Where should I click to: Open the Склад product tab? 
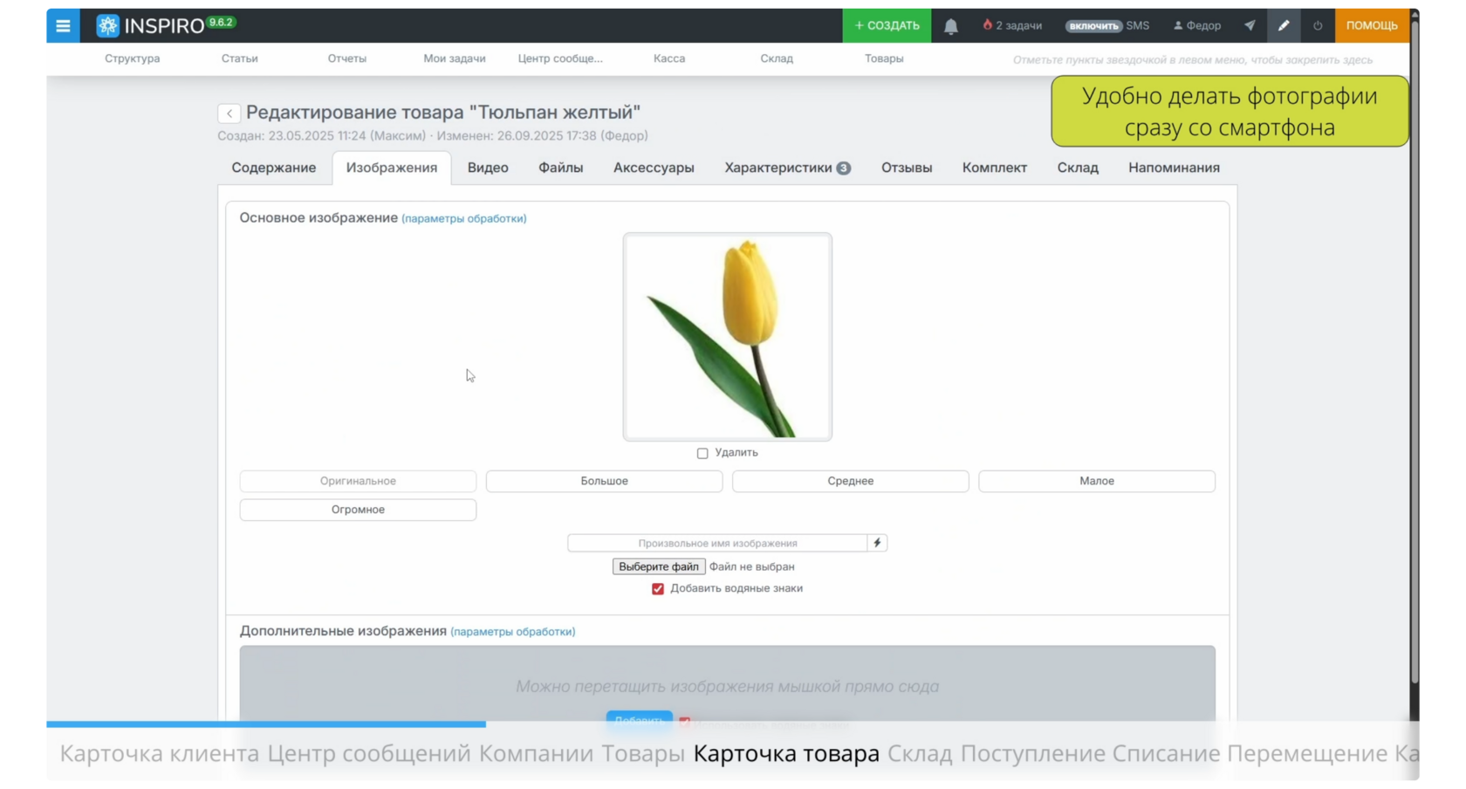(x=1078, y=168)
